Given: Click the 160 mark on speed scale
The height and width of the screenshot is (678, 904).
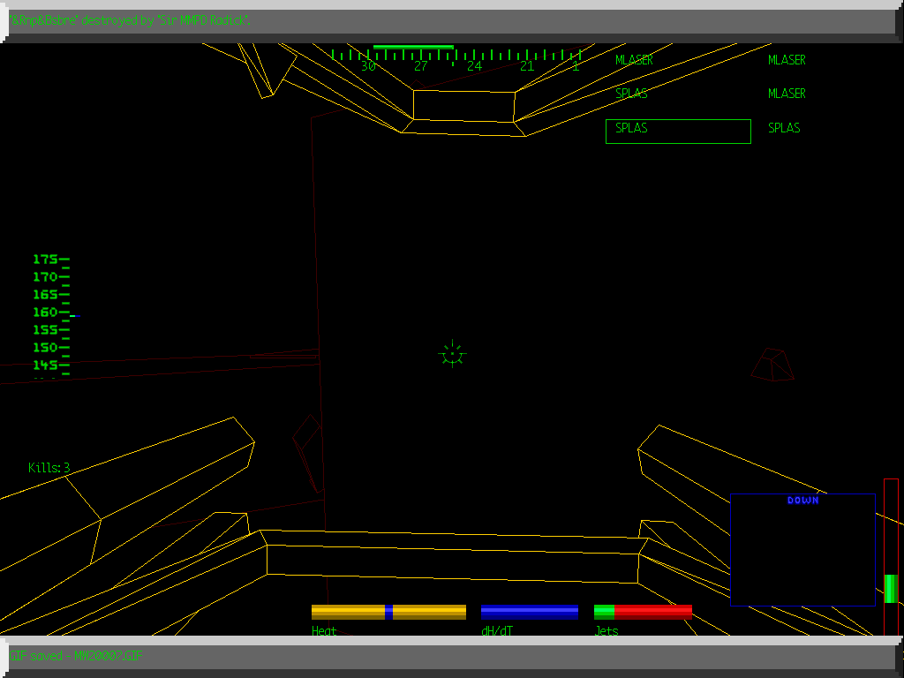Looking at the screenshot, I should pyautogui.click(x=46, y=312).
